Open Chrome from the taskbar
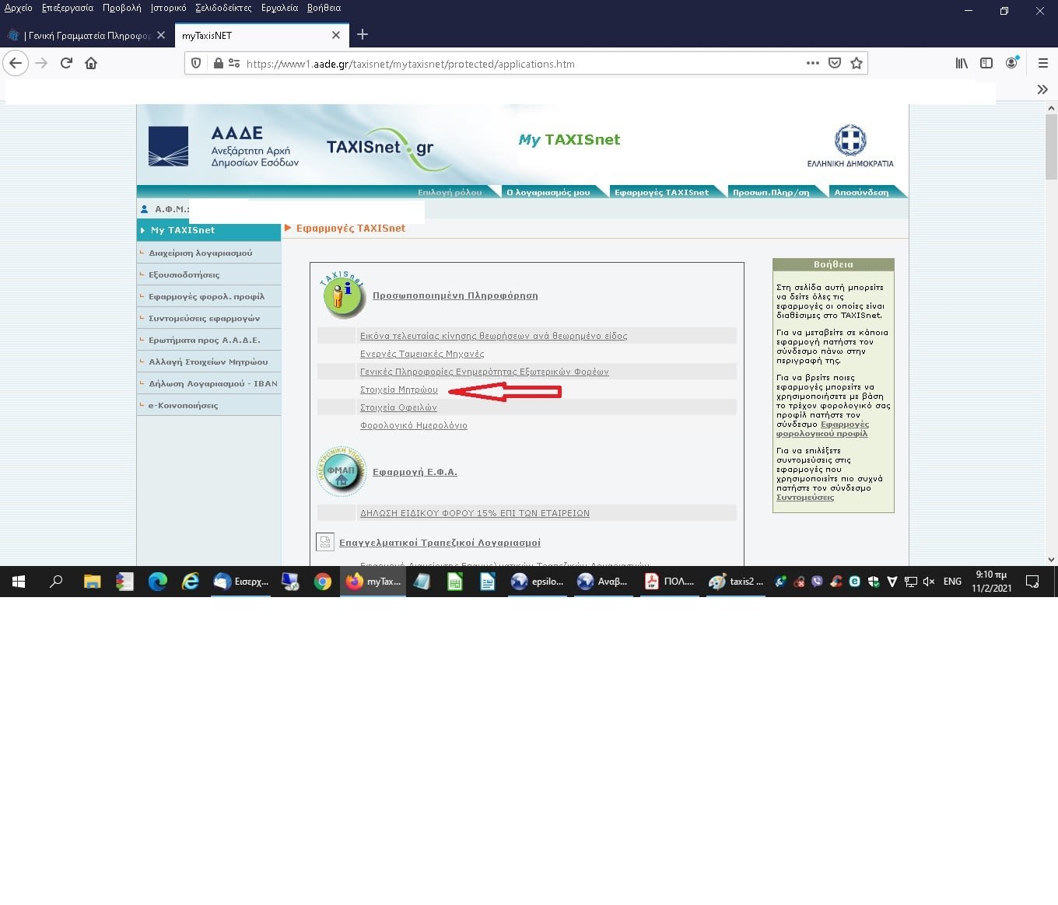The width and height of the screenshot is (1058, 905). click(x=322, y=581)
